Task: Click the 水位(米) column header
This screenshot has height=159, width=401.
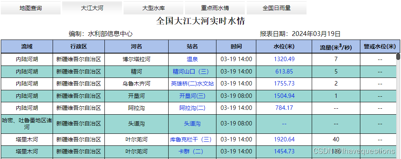Action: (284, 46)
